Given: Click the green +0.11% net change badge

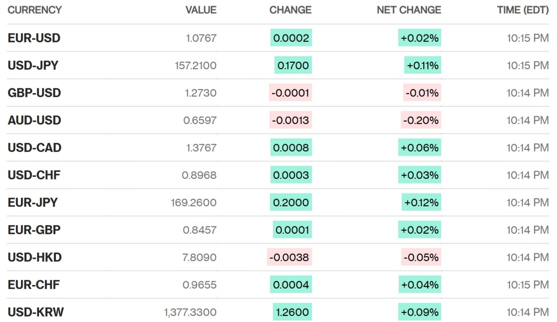Looking at the screenshot, I should coord(422,65).
